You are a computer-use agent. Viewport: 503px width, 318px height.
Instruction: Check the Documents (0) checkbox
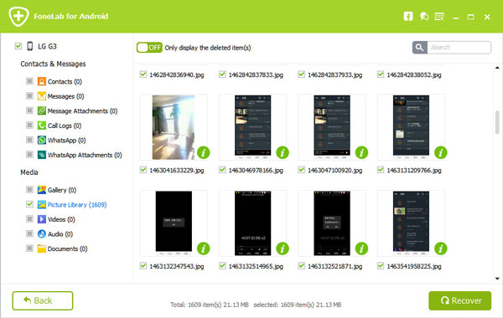[x=29, y=249]
